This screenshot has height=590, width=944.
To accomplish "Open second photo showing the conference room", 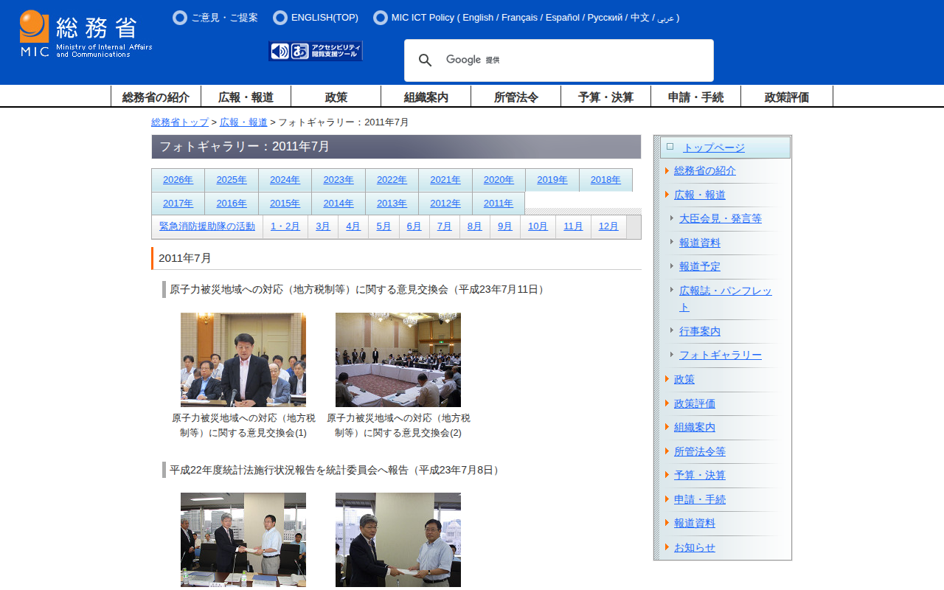I will coord(398,360).
